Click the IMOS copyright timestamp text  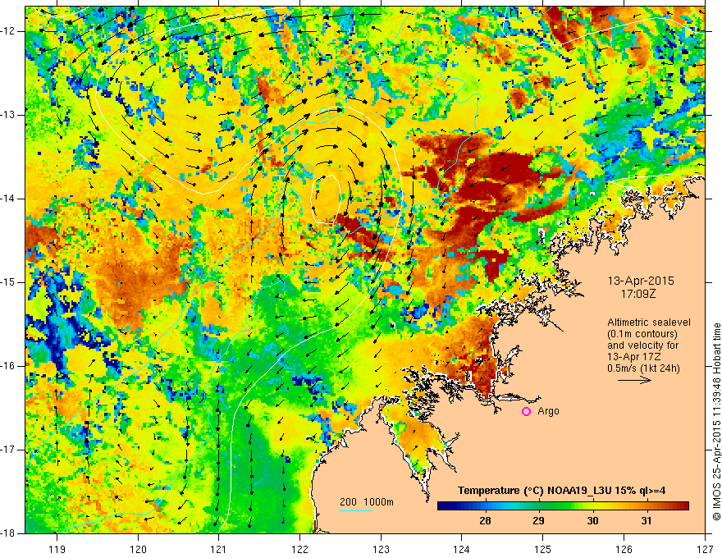[x=716, y=422]
